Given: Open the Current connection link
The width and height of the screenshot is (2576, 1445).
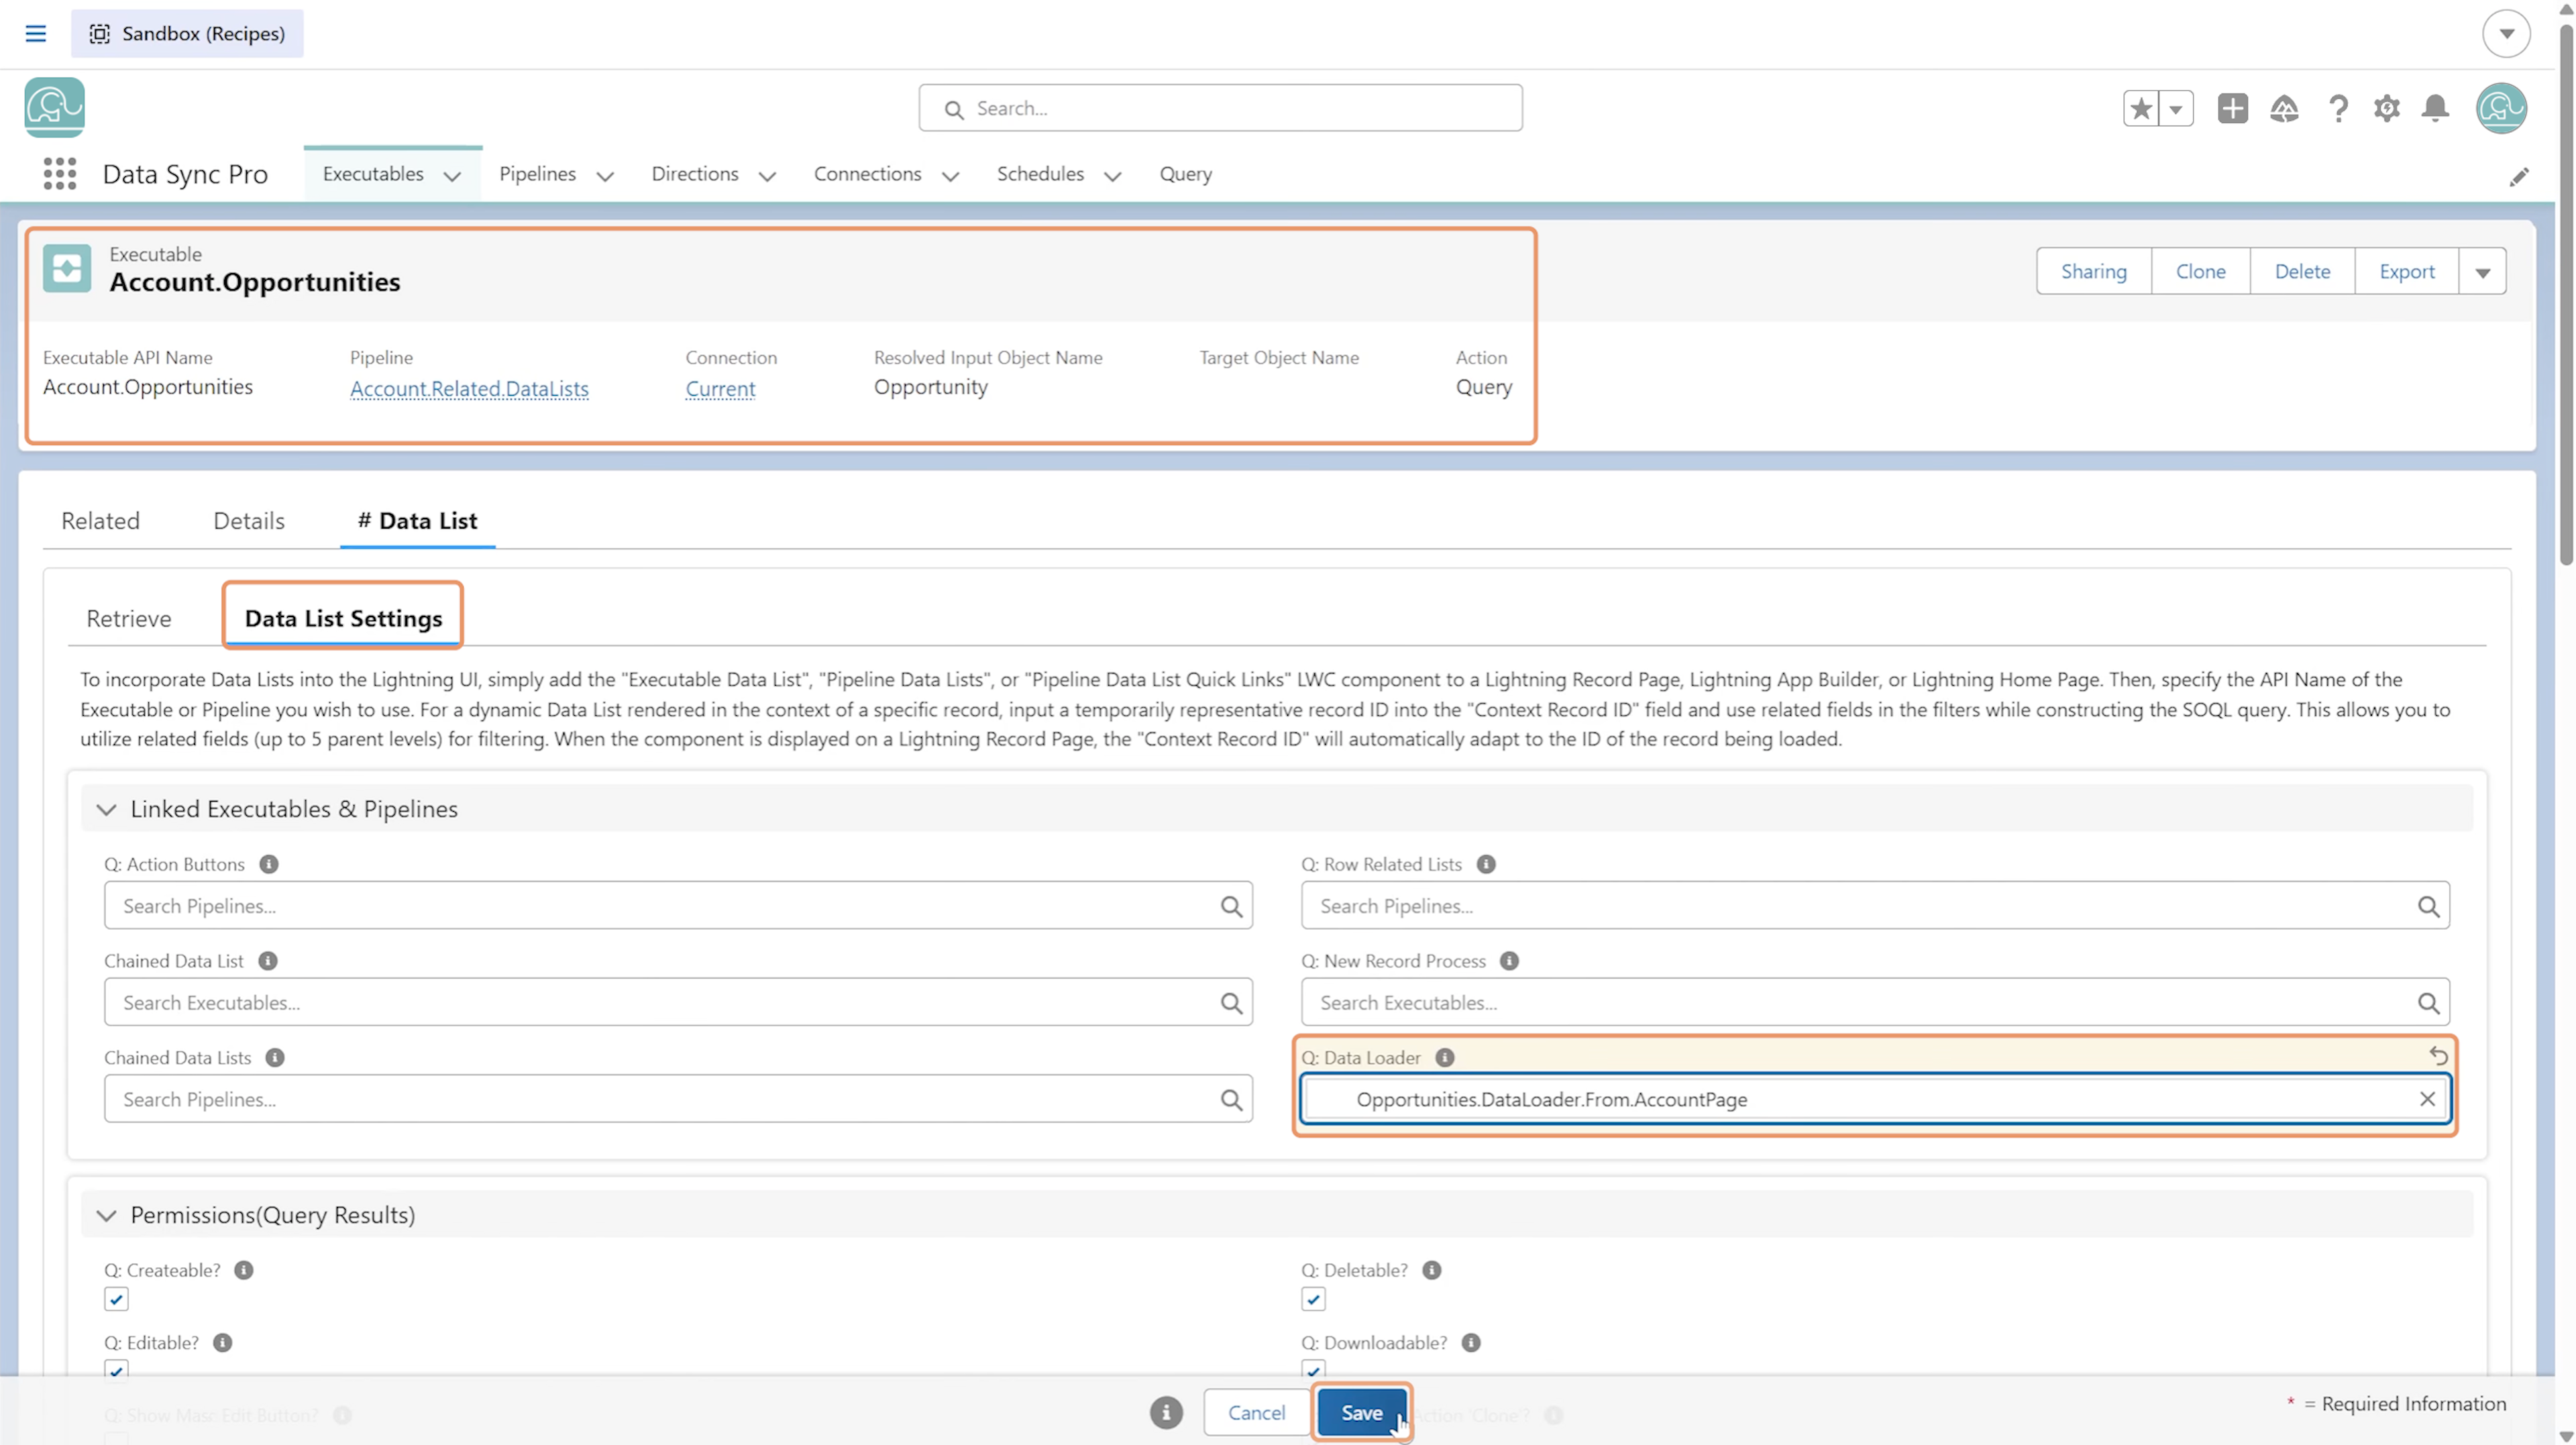Looking at the screenshot, I should coord(720,389).
